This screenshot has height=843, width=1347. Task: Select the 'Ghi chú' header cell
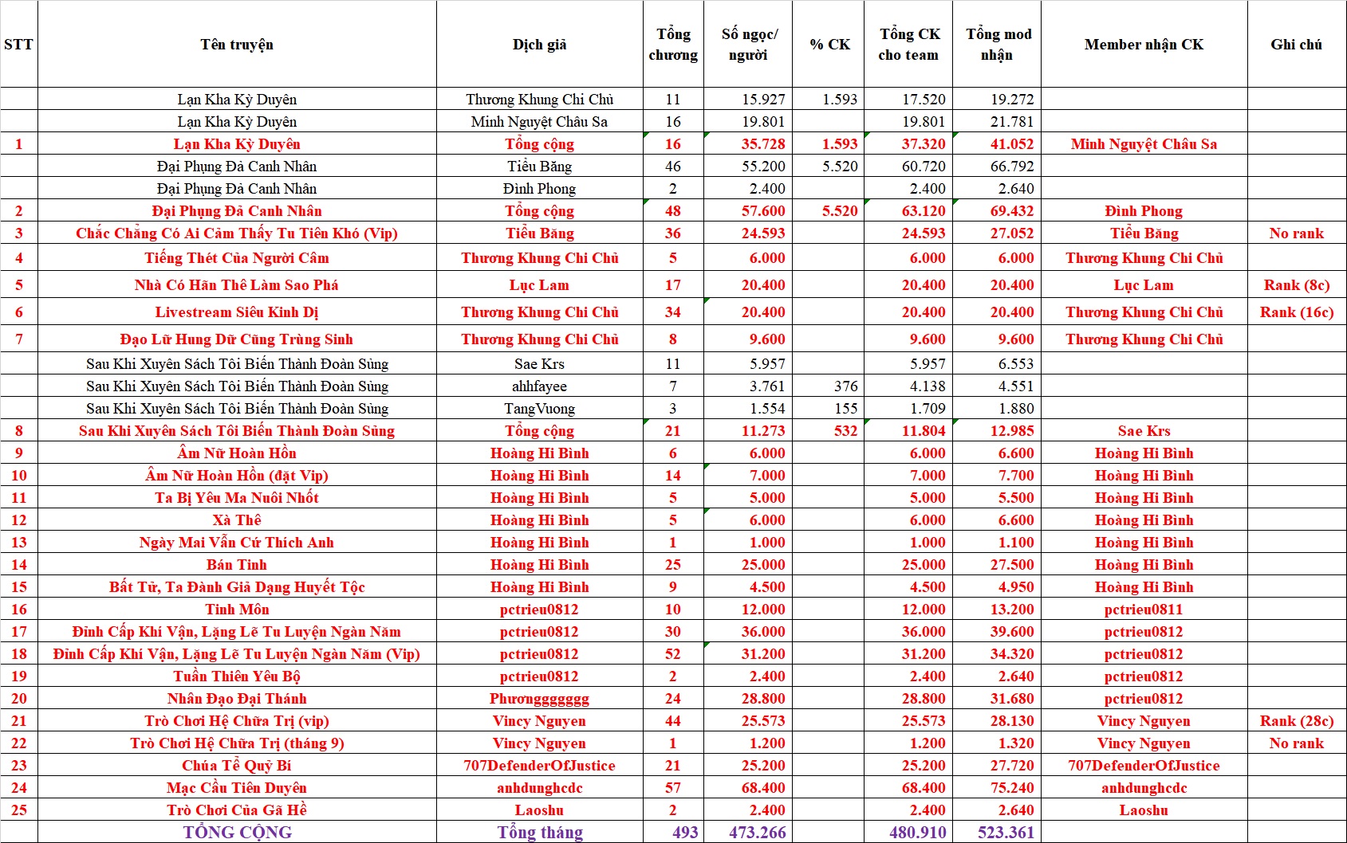(1296, 45)
